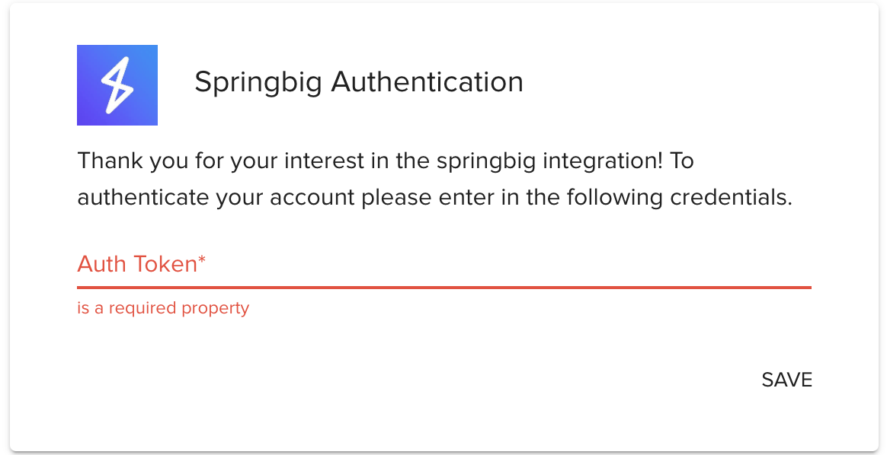Click the word "credentials" in the description
This screenshot has width=887, height=455.
coord(731,197)
